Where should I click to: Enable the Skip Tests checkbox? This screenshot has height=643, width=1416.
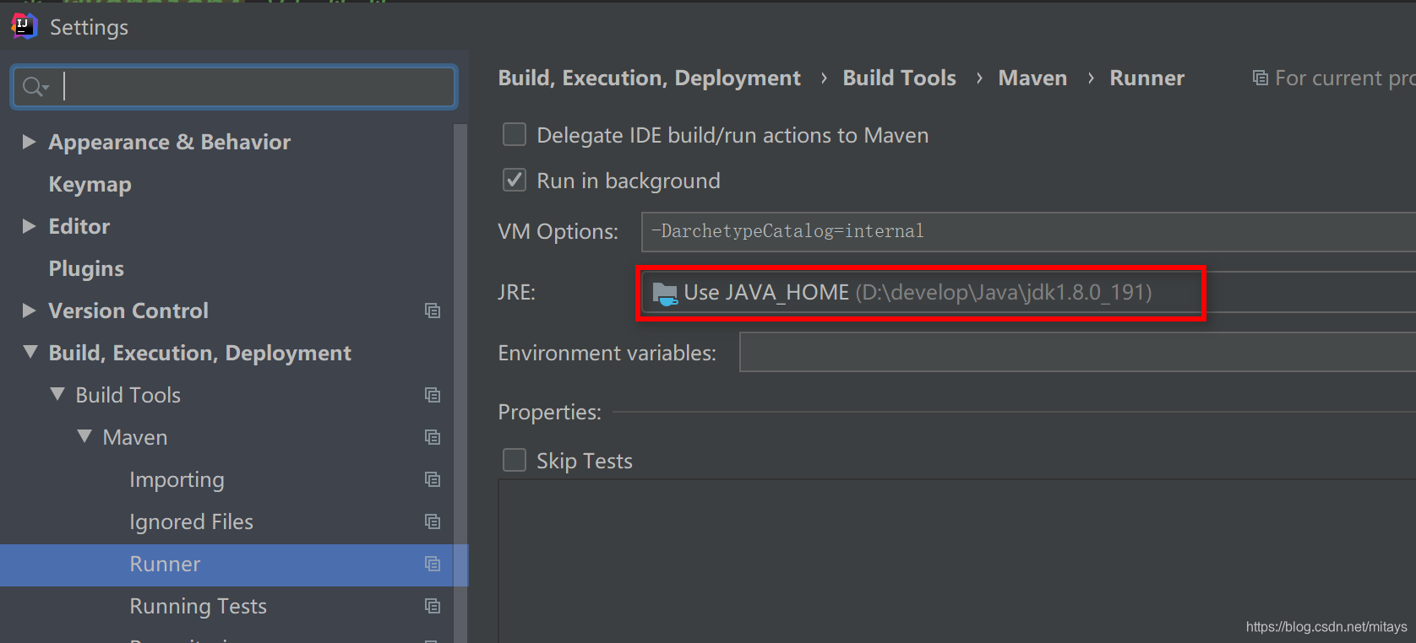point(515,460)
